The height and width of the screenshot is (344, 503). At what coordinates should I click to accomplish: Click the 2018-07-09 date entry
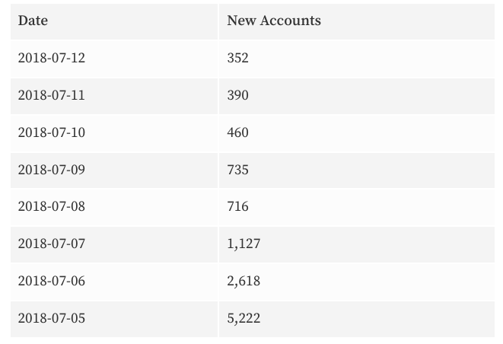52,170
